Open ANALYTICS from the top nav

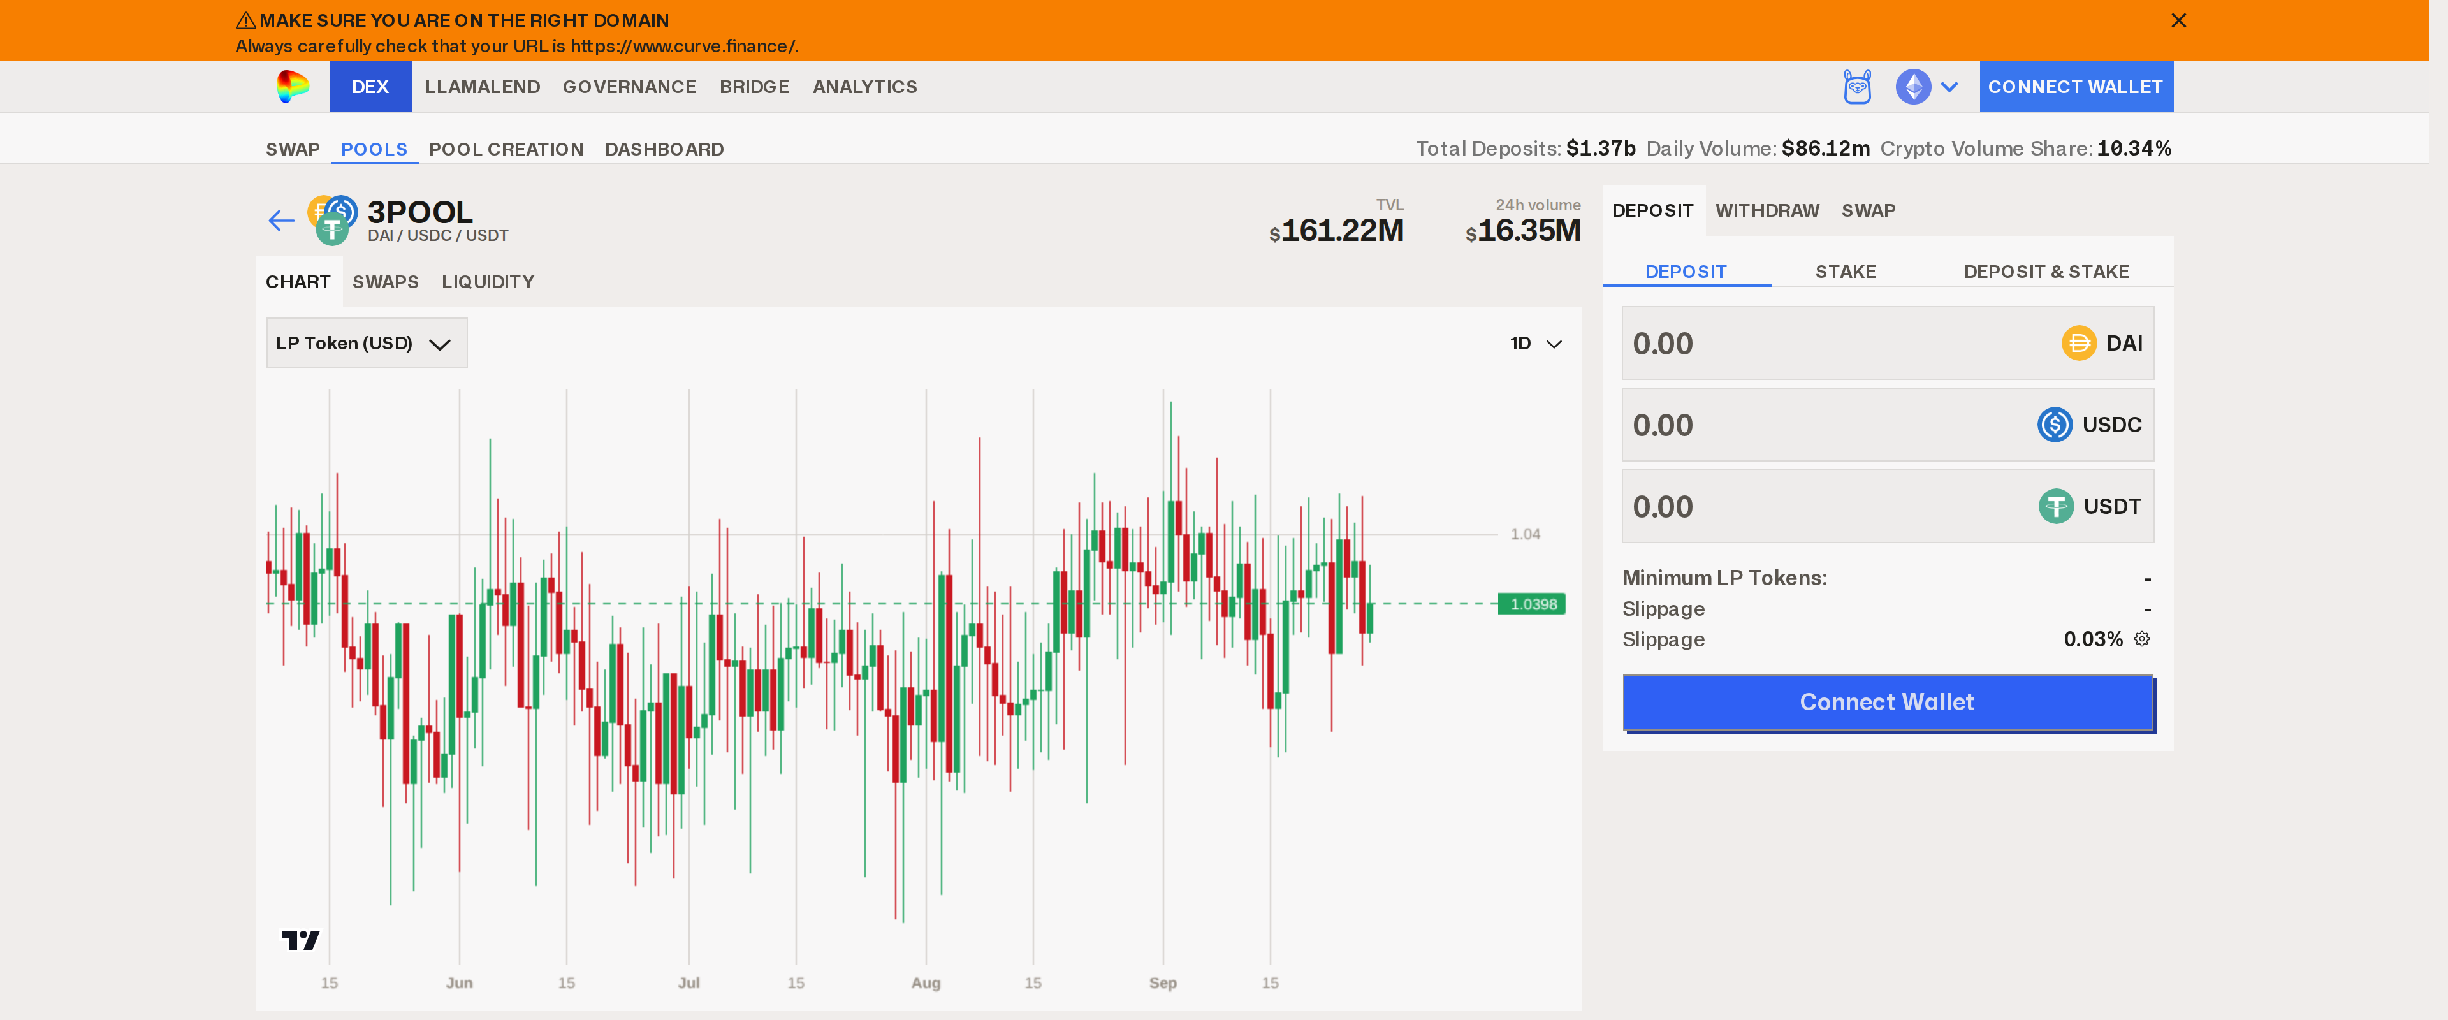865,87
